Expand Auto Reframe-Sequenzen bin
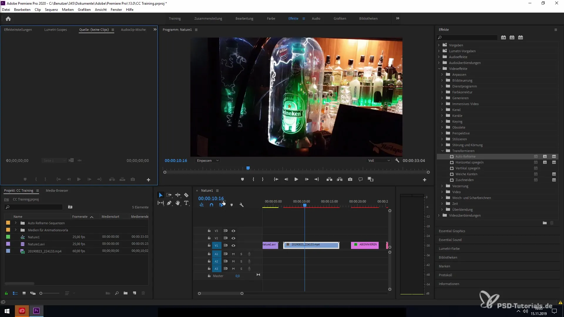Viewport: 564px width, 317px height. click(16, 223)
